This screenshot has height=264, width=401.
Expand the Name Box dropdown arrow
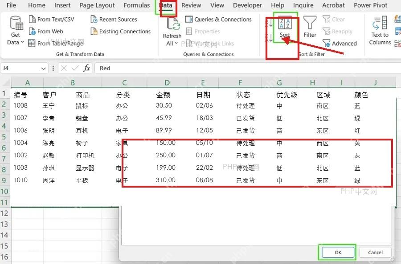tap(43, 68)
